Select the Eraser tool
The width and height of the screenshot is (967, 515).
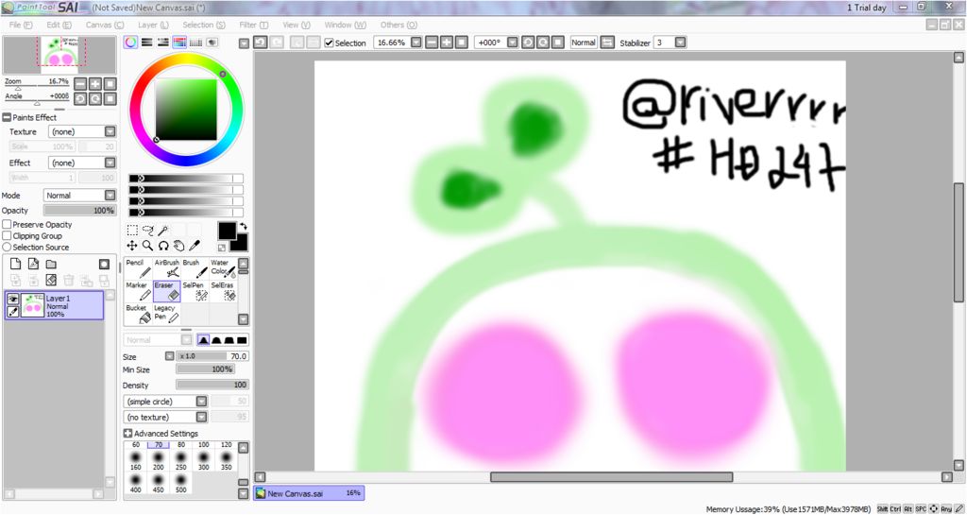click(166, 291)
